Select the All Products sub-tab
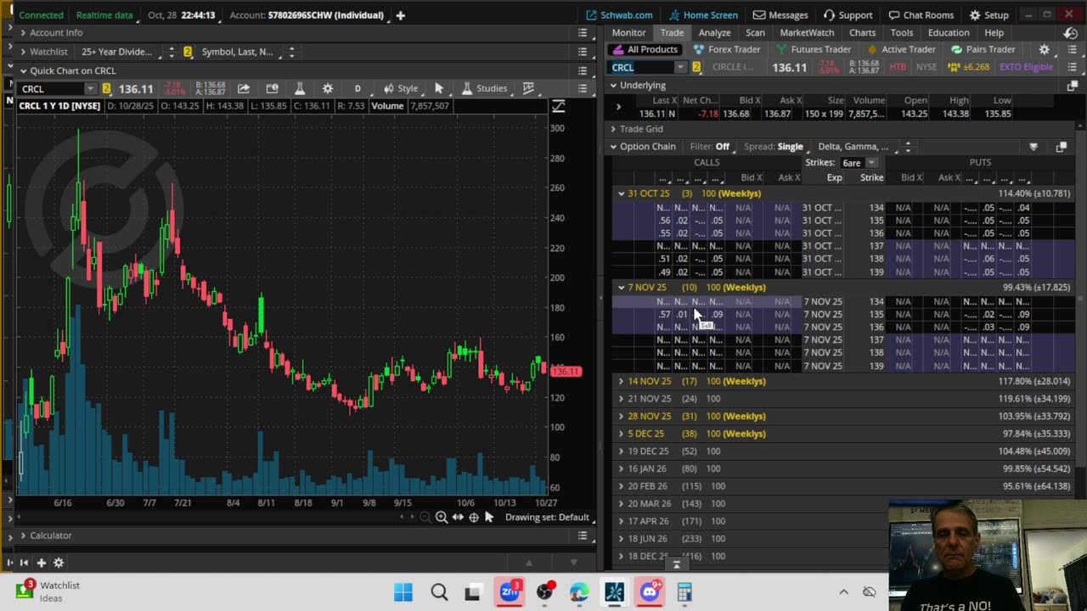Viewport: 1087px width, 611px height. [645, 50]
